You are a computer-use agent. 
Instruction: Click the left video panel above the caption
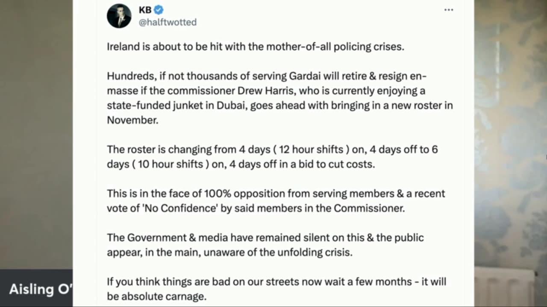pyautogui.click(x=36, y=136)
